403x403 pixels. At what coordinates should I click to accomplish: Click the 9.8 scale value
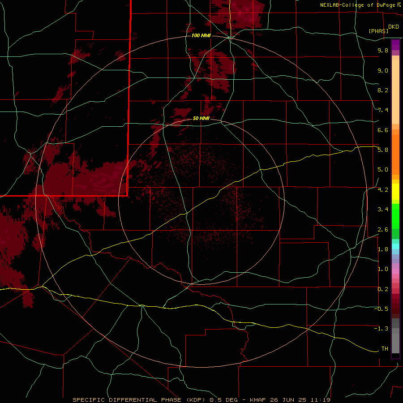pyautogui.click(x=383, y=50)
